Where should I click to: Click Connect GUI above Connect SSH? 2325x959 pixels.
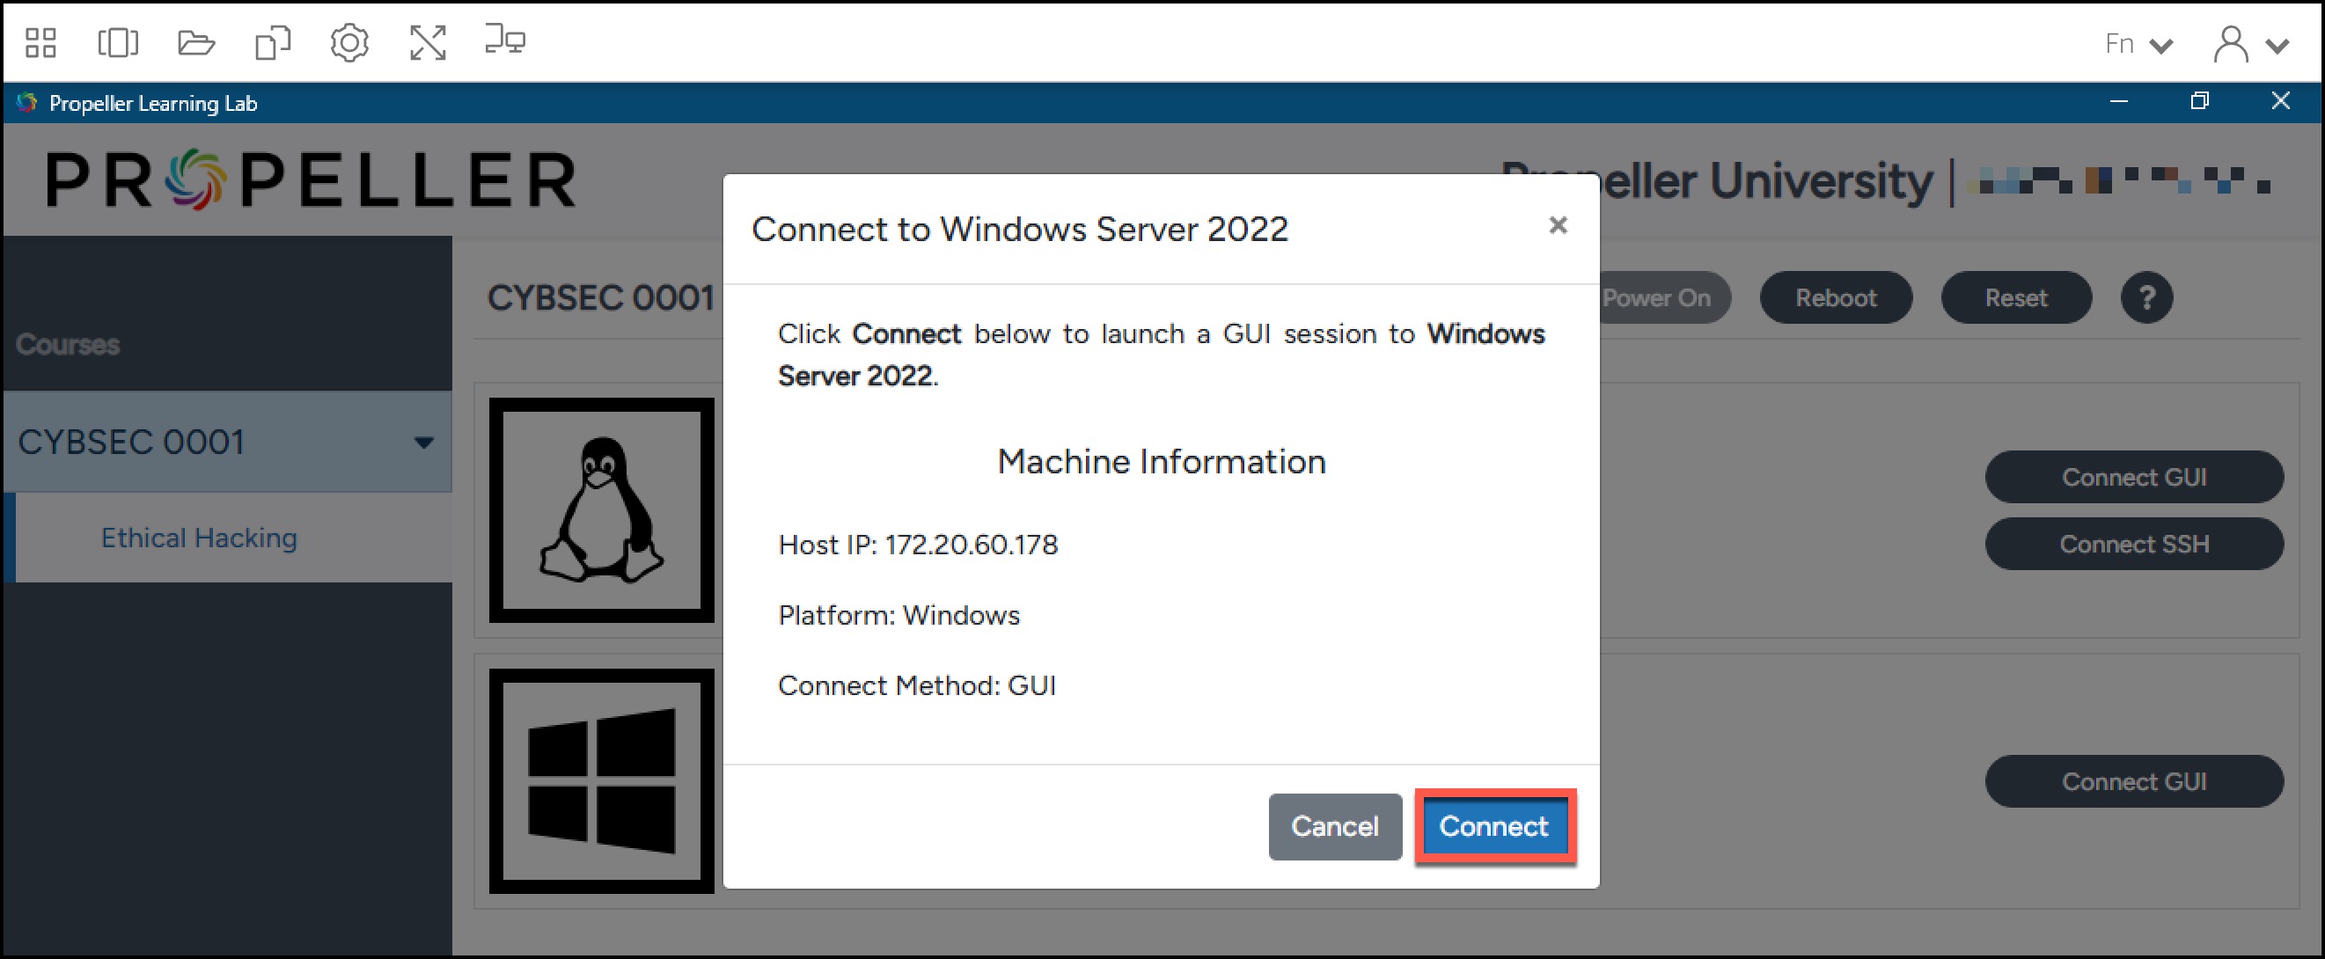pyautogui.click(x=2135, y=477)
